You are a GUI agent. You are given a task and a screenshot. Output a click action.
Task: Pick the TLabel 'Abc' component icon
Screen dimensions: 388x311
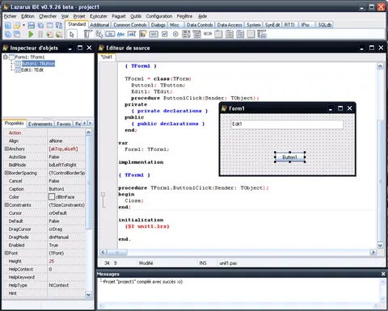[x=121, y=34]
